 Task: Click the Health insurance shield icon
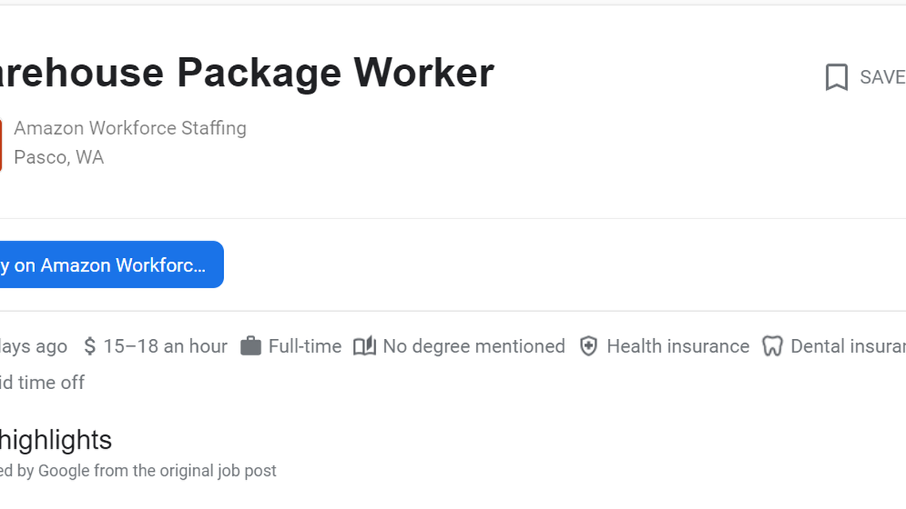(588, 345)
